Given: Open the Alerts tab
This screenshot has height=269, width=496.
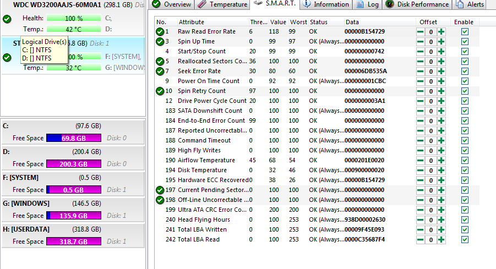Looking at the screenshot, I should coord(470,4).
